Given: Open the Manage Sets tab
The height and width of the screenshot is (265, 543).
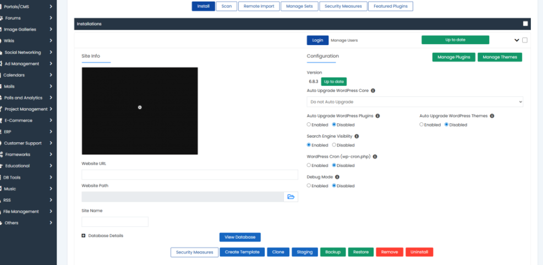Looking at the screenshot, I should click(x=299, y=6).
